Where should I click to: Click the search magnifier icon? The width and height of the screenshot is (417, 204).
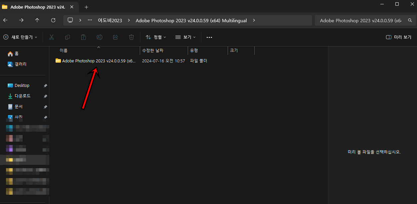click(x=410, y=21)
